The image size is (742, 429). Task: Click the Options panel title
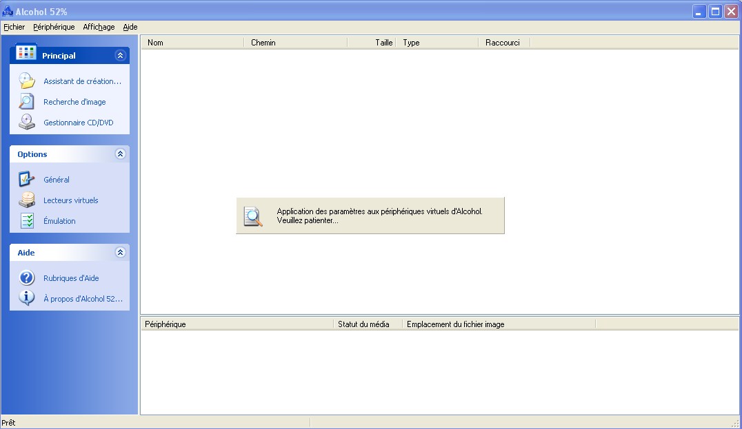(x=32, y=154)
